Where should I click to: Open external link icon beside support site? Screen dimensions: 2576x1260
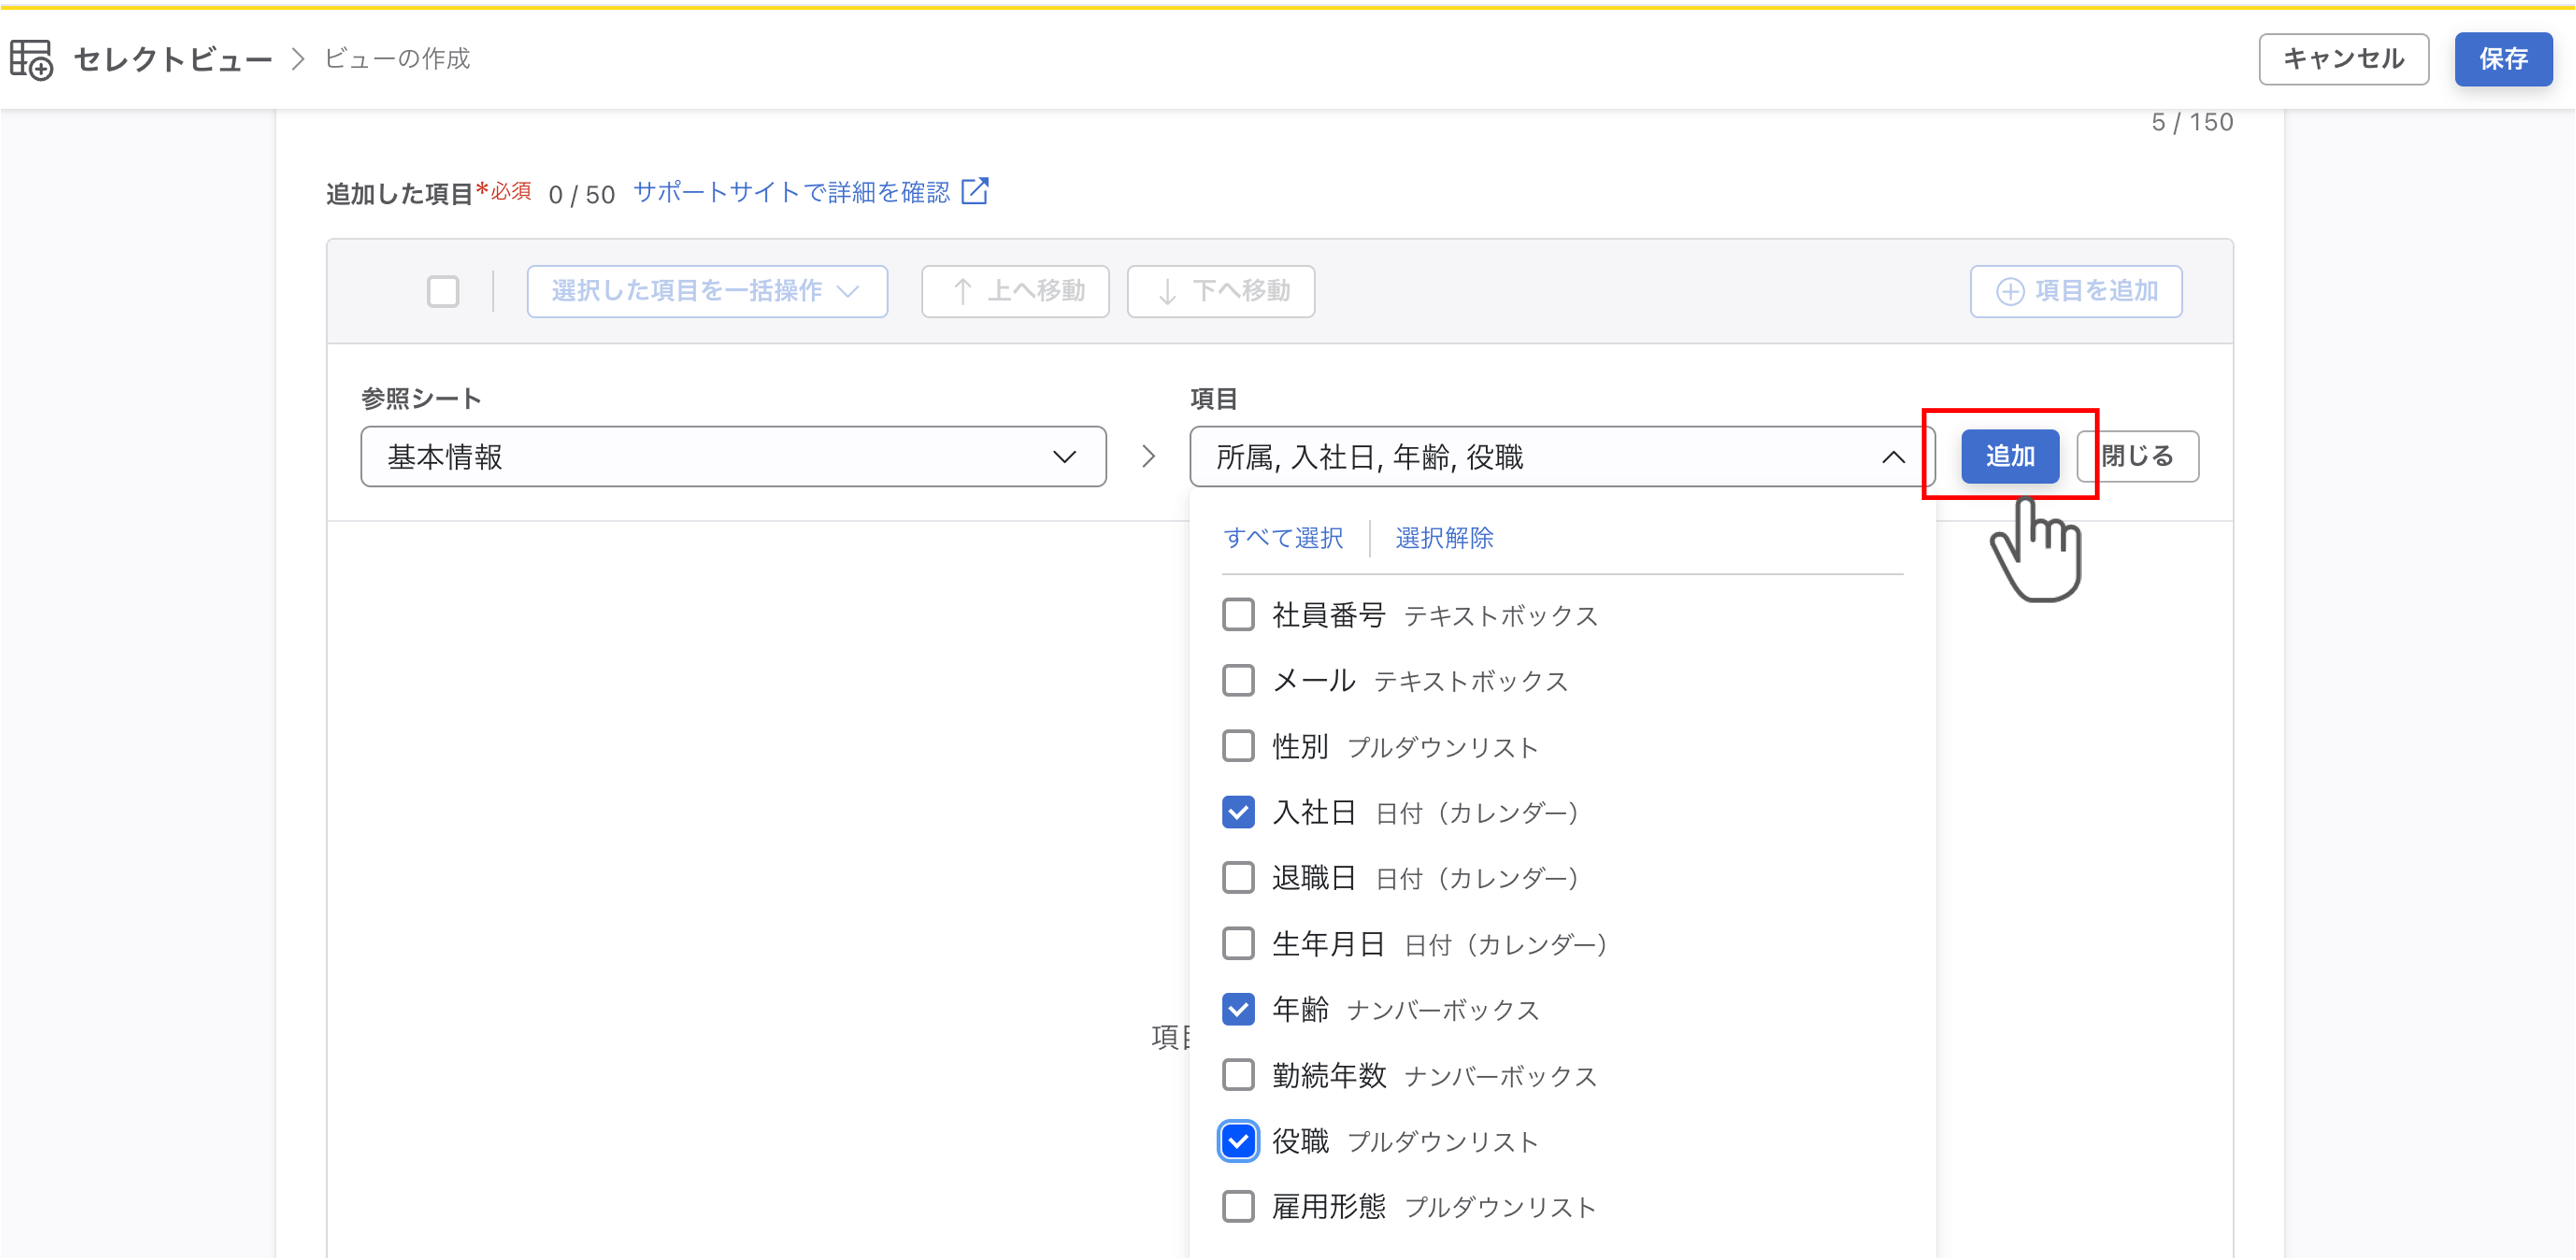[x=974, y=191]
